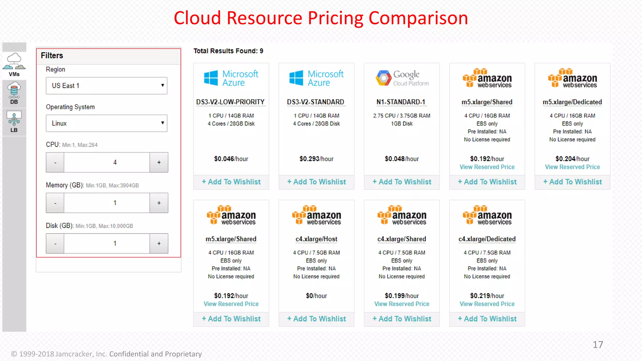Image resolution: width=642 pixels, height=361 pixels.
Task: Click the Google Cloud Platform logo
Action: tap(402, 78)
